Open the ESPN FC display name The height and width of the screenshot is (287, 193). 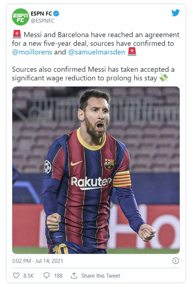[x=41, y=14]
